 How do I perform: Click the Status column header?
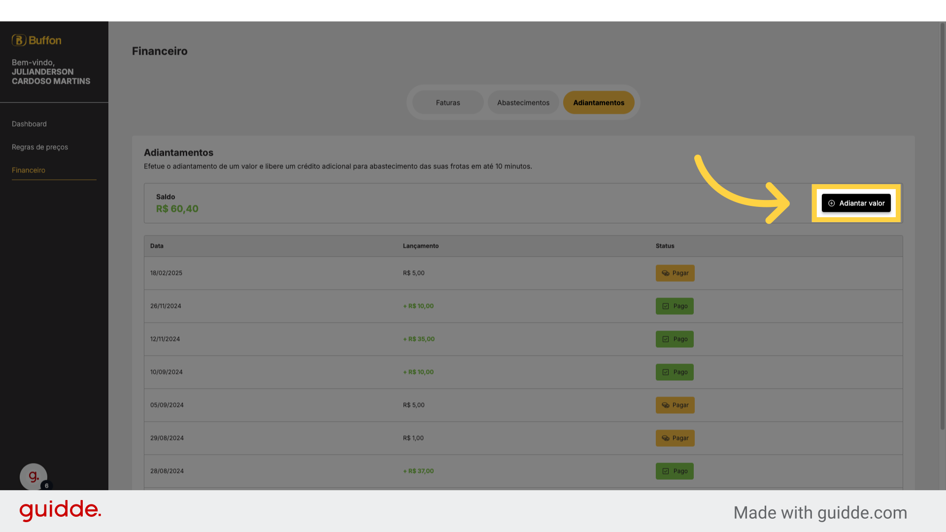(x=665, y=246)
